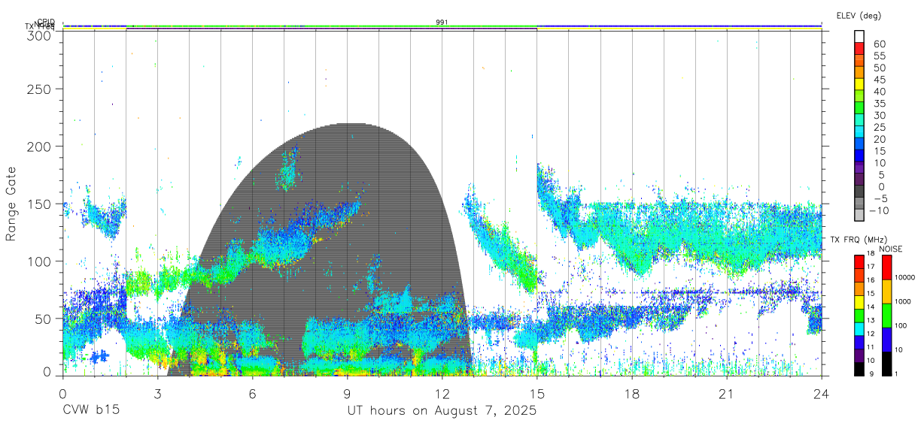This screenshot has width=924, height=426.
Task: Click the '991' CPID value at top
Action: click(442, 22)
